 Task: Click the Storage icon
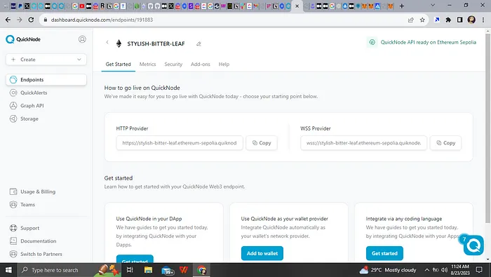coord(13,119)
